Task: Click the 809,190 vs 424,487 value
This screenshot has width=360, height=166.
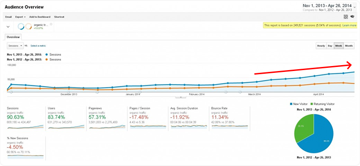Action: tap(19, 122)
